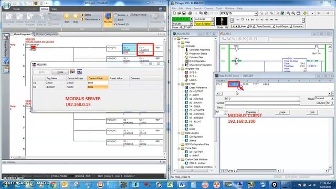The image size is (336, 189).
Task: Open Google Chrome from the taskbar
Action: click(53, 184)
